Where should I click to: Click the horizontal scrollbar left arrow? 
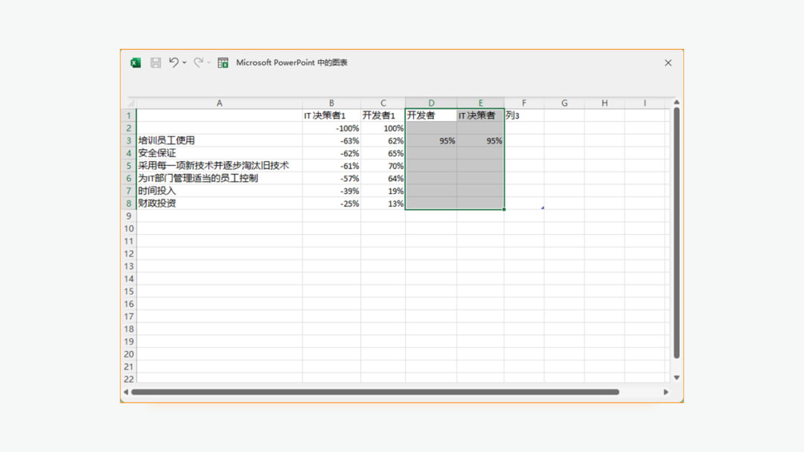click(x=126, y=392)
